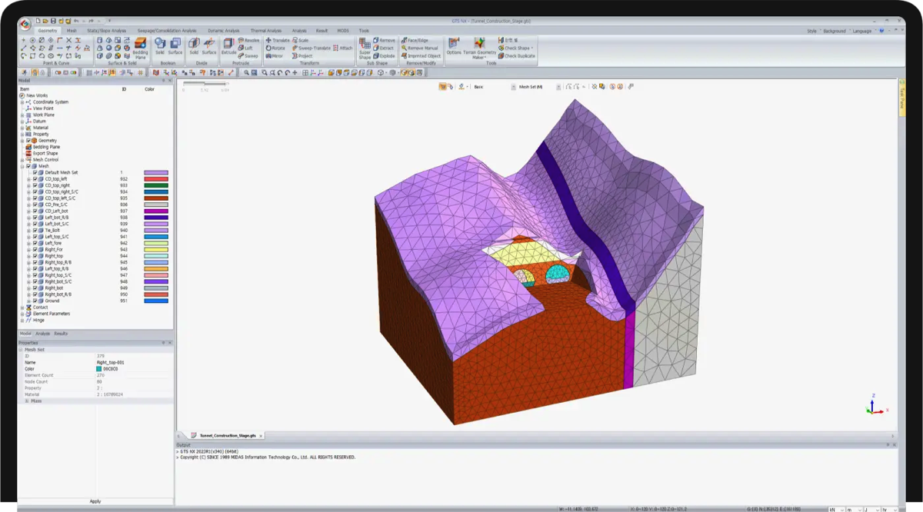The width and height of the screenshot is (923, 512).
Task: Click the teal Color swatch in Properties
Action: (x=98, y=369)
